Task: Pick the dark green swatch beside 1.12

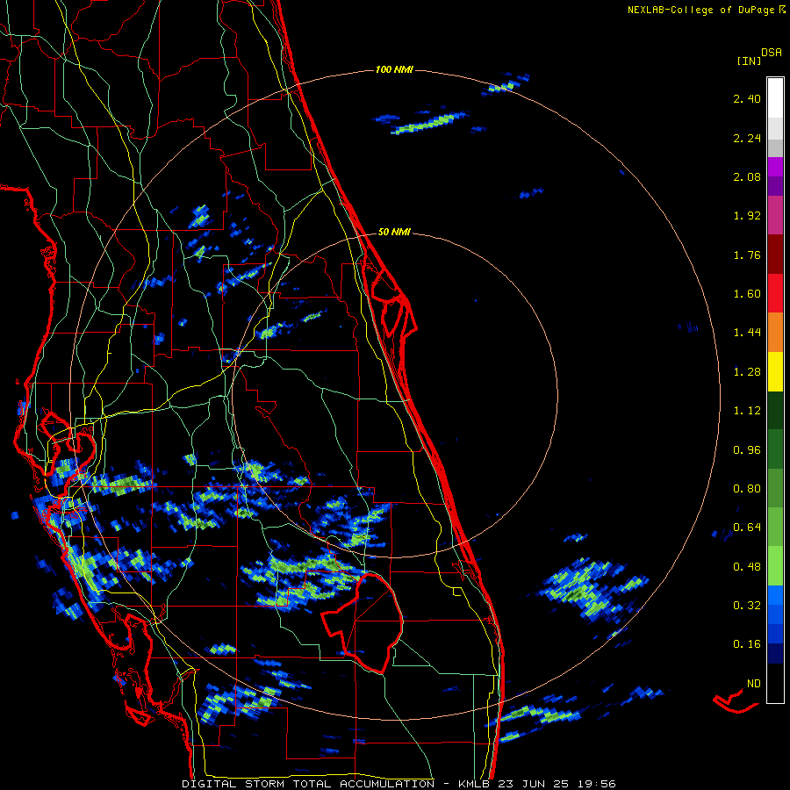Action: (x=775, y=411)
